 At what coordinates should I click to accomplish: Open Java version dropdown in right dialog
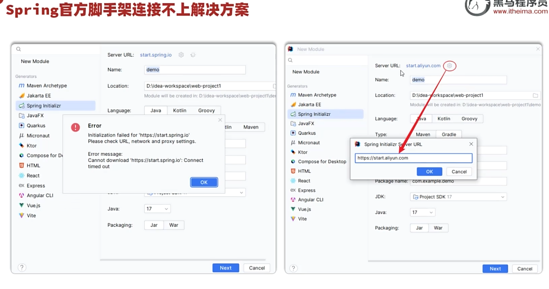click(x=423, y=212)
